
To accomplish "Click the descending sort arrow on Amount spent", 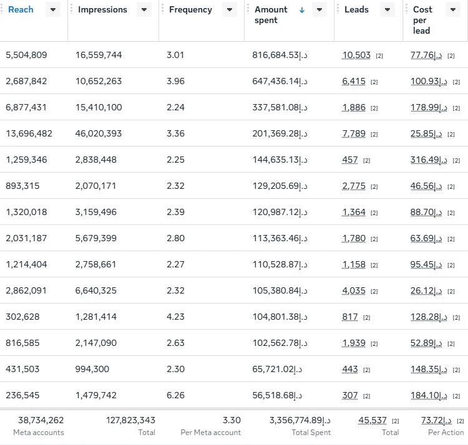I will point(302,10).
